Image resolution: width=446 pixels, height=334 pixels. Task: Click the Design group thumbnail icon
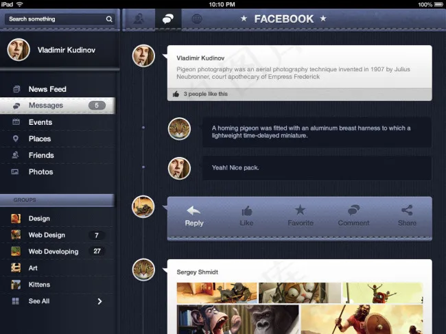click(x=16, y=219)
